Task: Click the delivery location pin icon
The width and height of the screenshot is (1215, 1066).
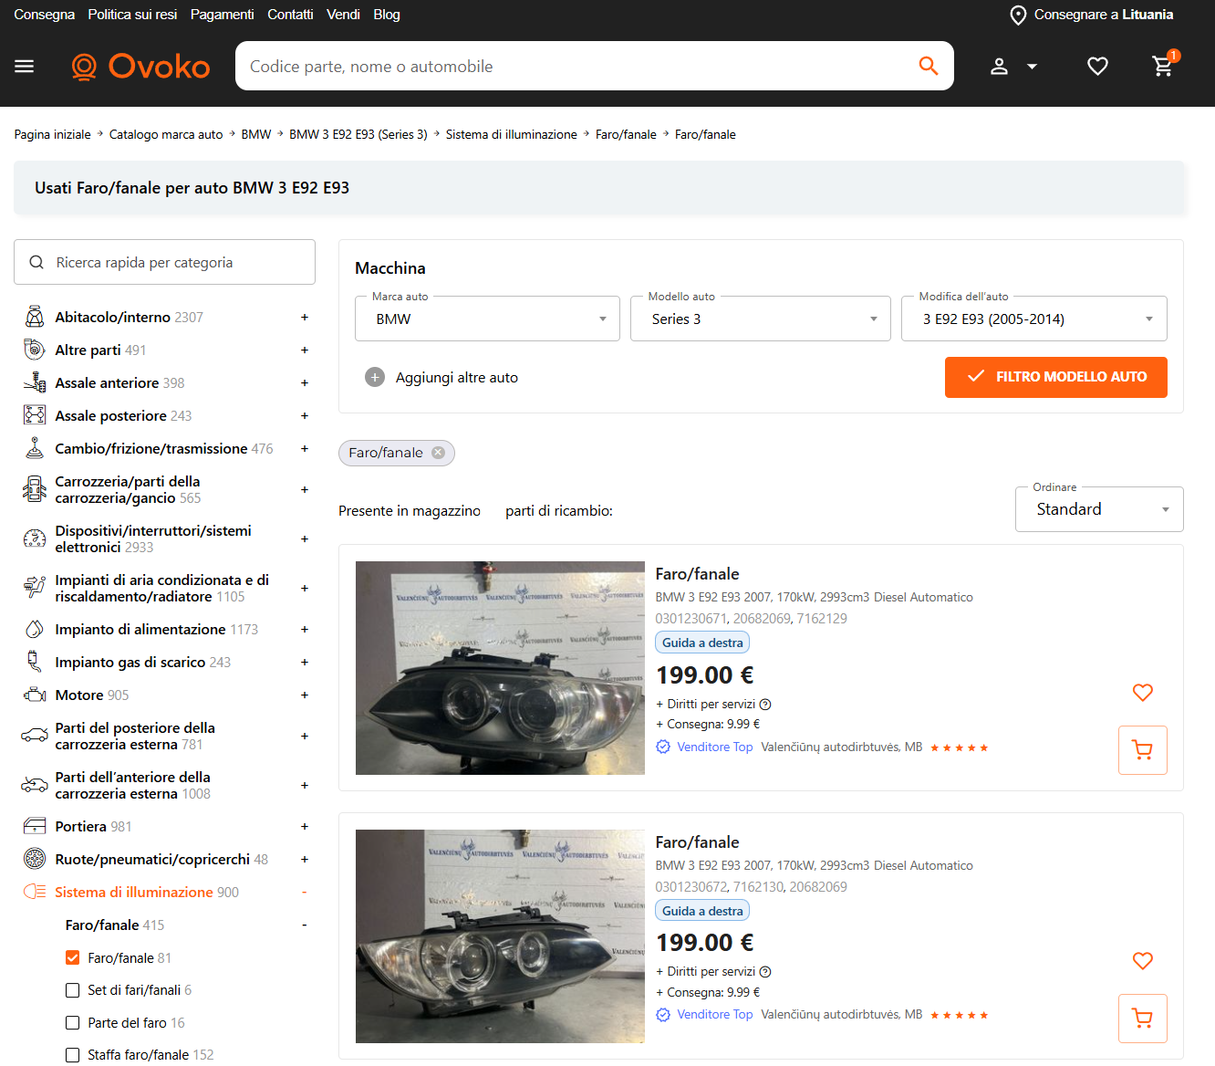Action: coord(1018,16)
